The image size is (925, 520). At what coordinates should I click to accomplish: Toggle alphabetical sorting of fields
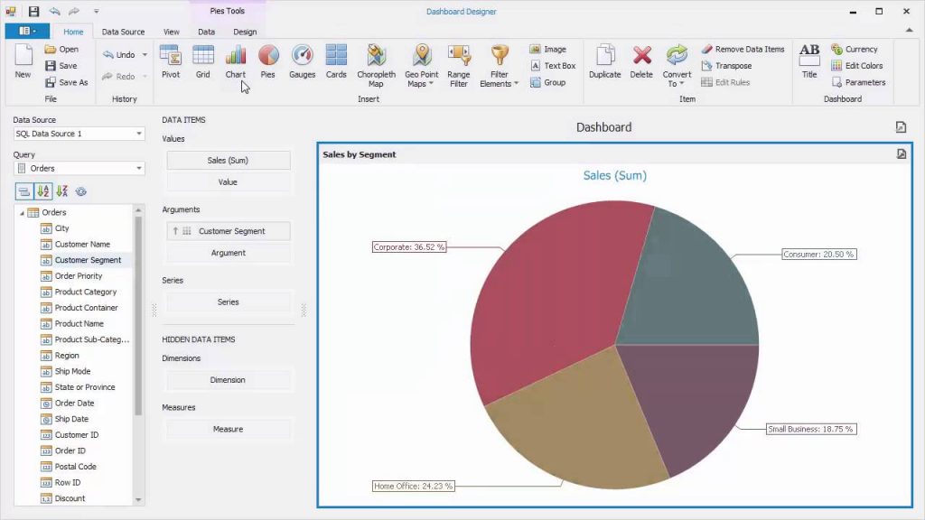pos(41,190)
